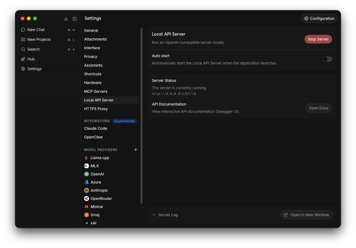The height and width of the screenshot is (248, 356).
Task: Open Claude Code integration
Action: 110,128
